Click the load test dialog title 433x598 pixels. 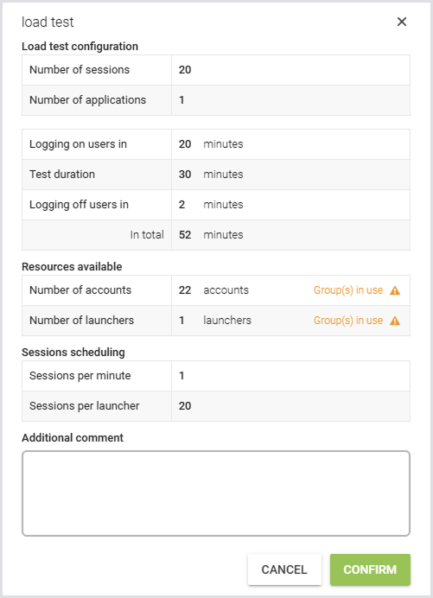(48, 22)
